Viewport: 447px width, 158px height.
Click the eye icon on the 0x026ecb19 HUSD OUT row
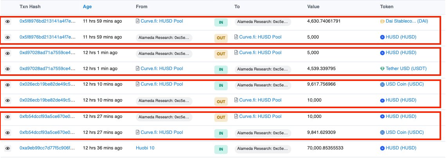tap(8, 100)
